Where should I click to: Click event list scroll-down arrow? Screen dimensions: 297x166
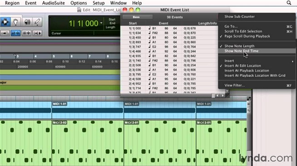(227, 91)
